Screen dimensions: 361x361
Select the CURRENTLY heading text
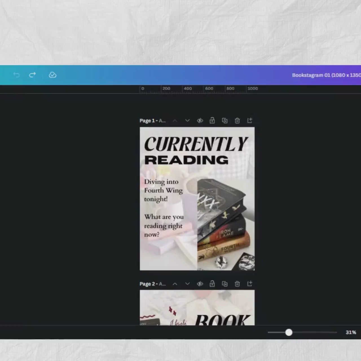[x=196, y=144]
